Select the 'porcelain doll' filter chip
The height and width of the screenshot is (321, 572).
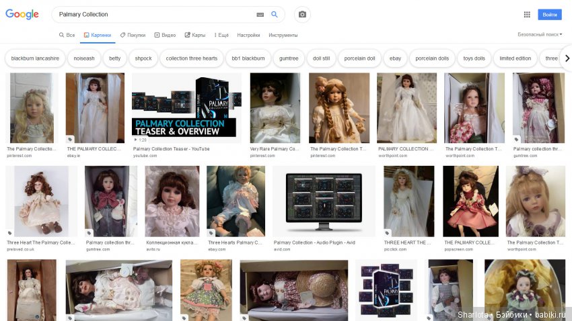(359, 58)
